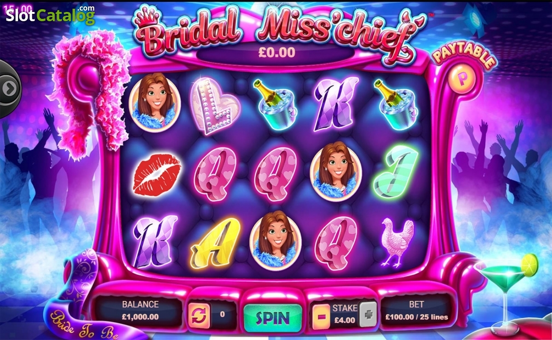Screen dimensions: 552x340
Task: Click the red lips symbol
Action: 156,175
